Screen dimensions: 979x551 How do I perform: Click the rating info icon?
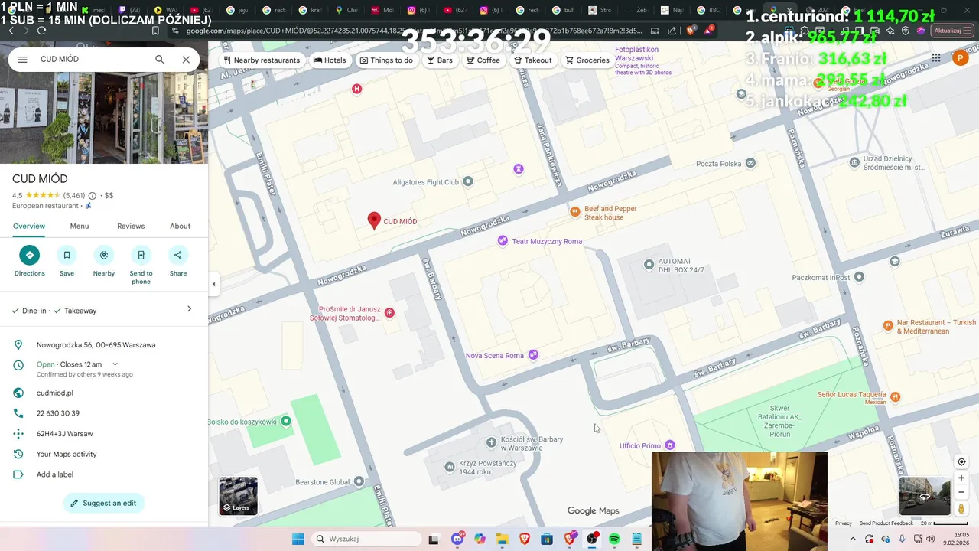point(93,196)
